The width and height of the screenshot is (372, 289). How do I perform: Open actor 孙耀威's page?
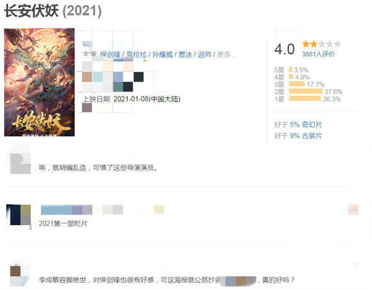tap(162, 54)
